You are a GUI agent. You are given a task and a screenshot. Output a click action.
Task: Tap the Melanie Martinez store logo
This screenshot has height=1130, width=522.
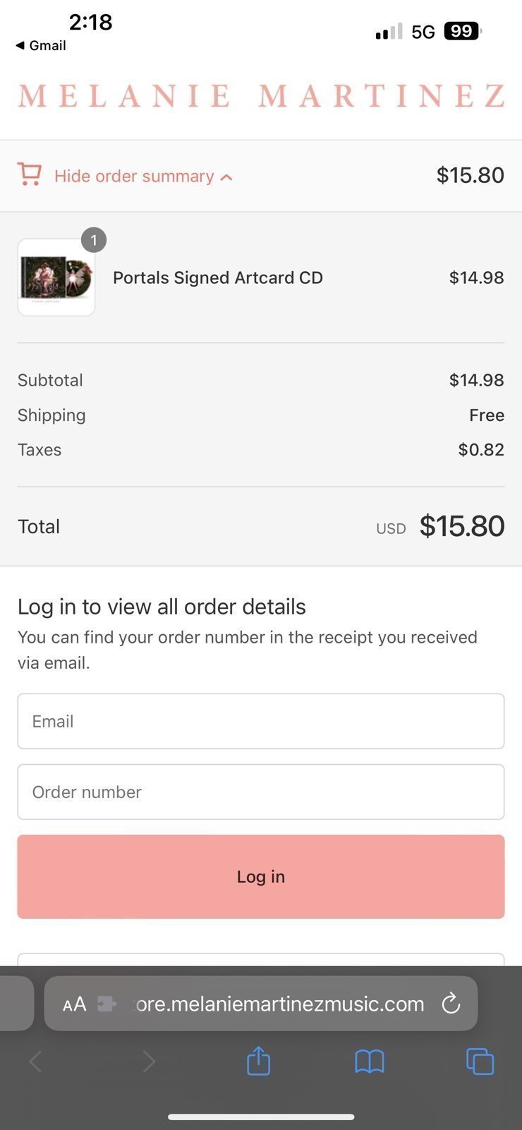click(x=262, y=96)
